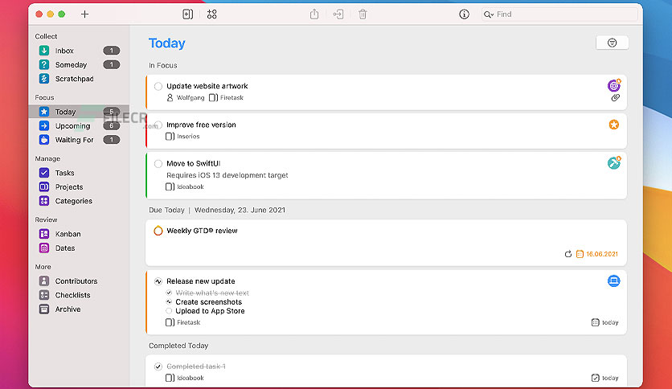
Task: Click the Archive box icon
Action: [x=44, y=309]
